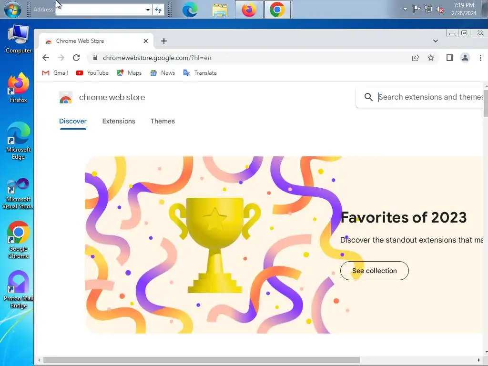Viewport: 488px width, 366px height.
Task: View site information via the lock icon
Action: coord(95,58)
